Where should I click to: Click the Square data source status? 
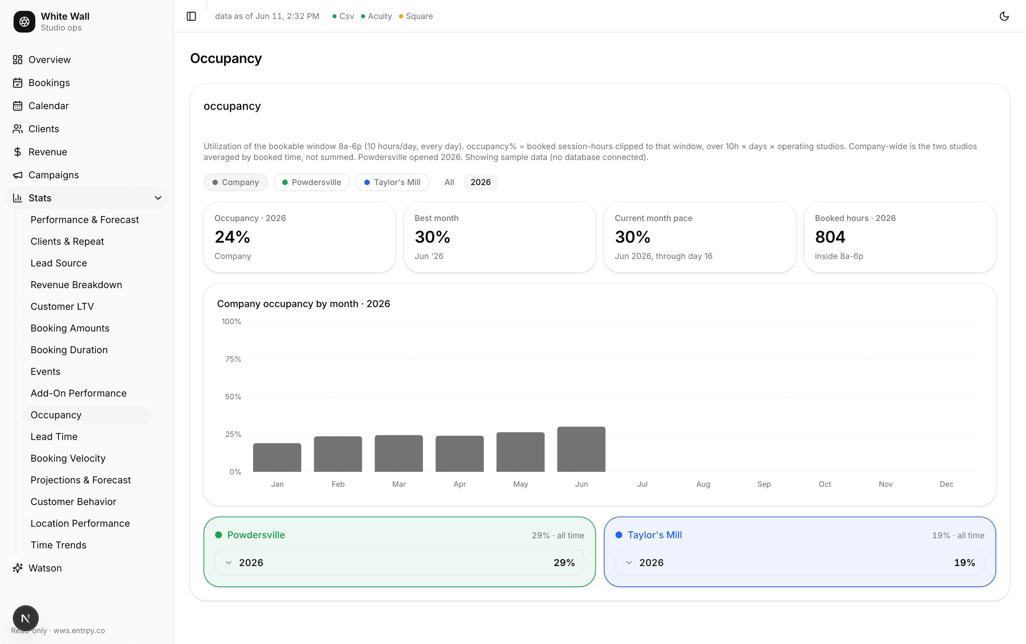[416, 16]
